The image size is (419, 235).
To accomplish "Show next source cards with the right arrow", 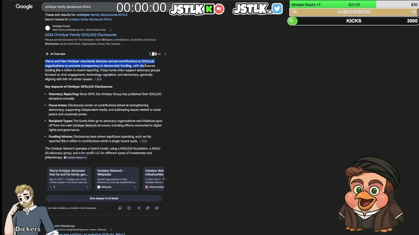I will (164, 179).
